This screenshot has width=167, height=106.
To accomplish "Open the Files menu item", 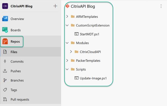I will [x=14, y=52].
